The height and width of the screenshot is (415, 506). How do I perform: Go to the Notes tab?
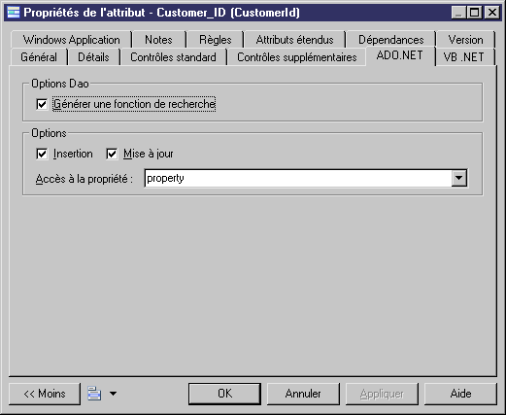point(158,40)
